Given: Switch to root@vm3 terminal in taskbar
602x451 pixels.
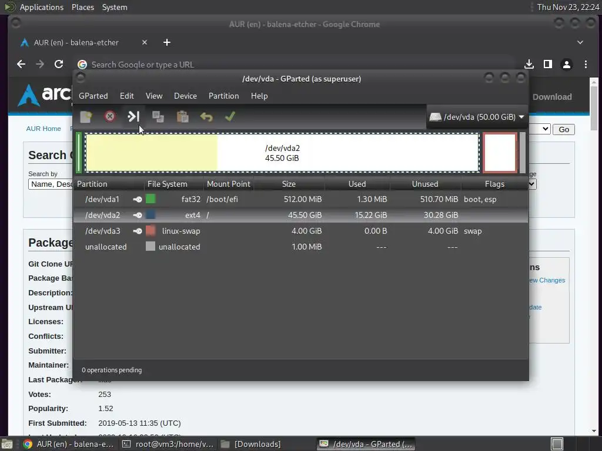Looking at the screenshot, I should (168, 444).
